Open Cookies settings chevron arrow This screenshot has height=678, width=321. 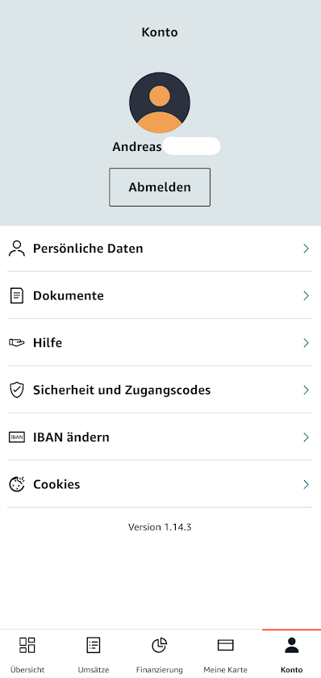(x=306, y=484)
